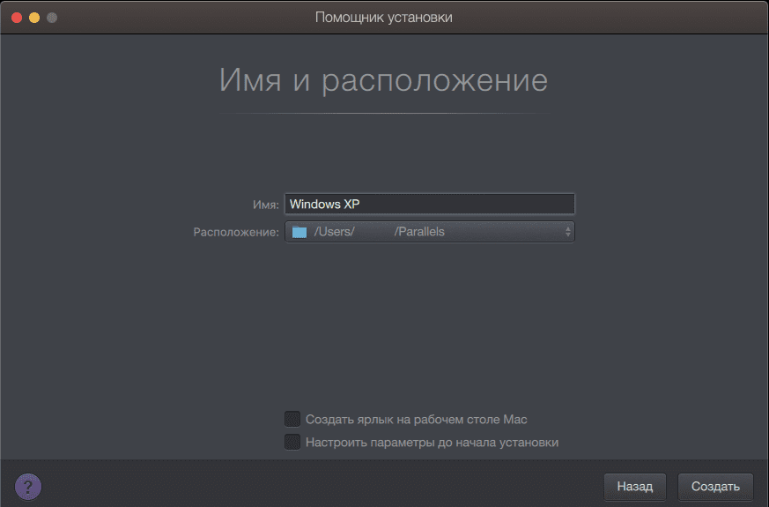Minimize the window with yellow button
This screenshot has height=507, width=769.
(34, 18)
